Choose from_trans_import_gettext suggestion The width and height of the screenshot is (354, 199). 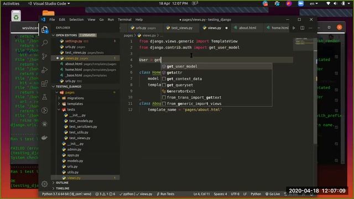216,97
